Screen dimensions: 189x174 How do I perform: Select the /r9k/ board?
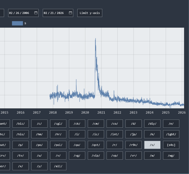tap(134, 145)
